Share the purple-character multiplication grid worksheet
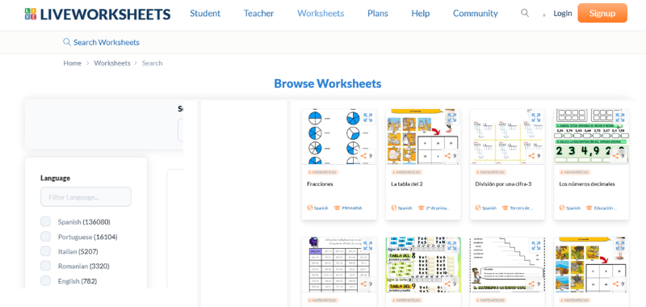 tap(367, 284)
